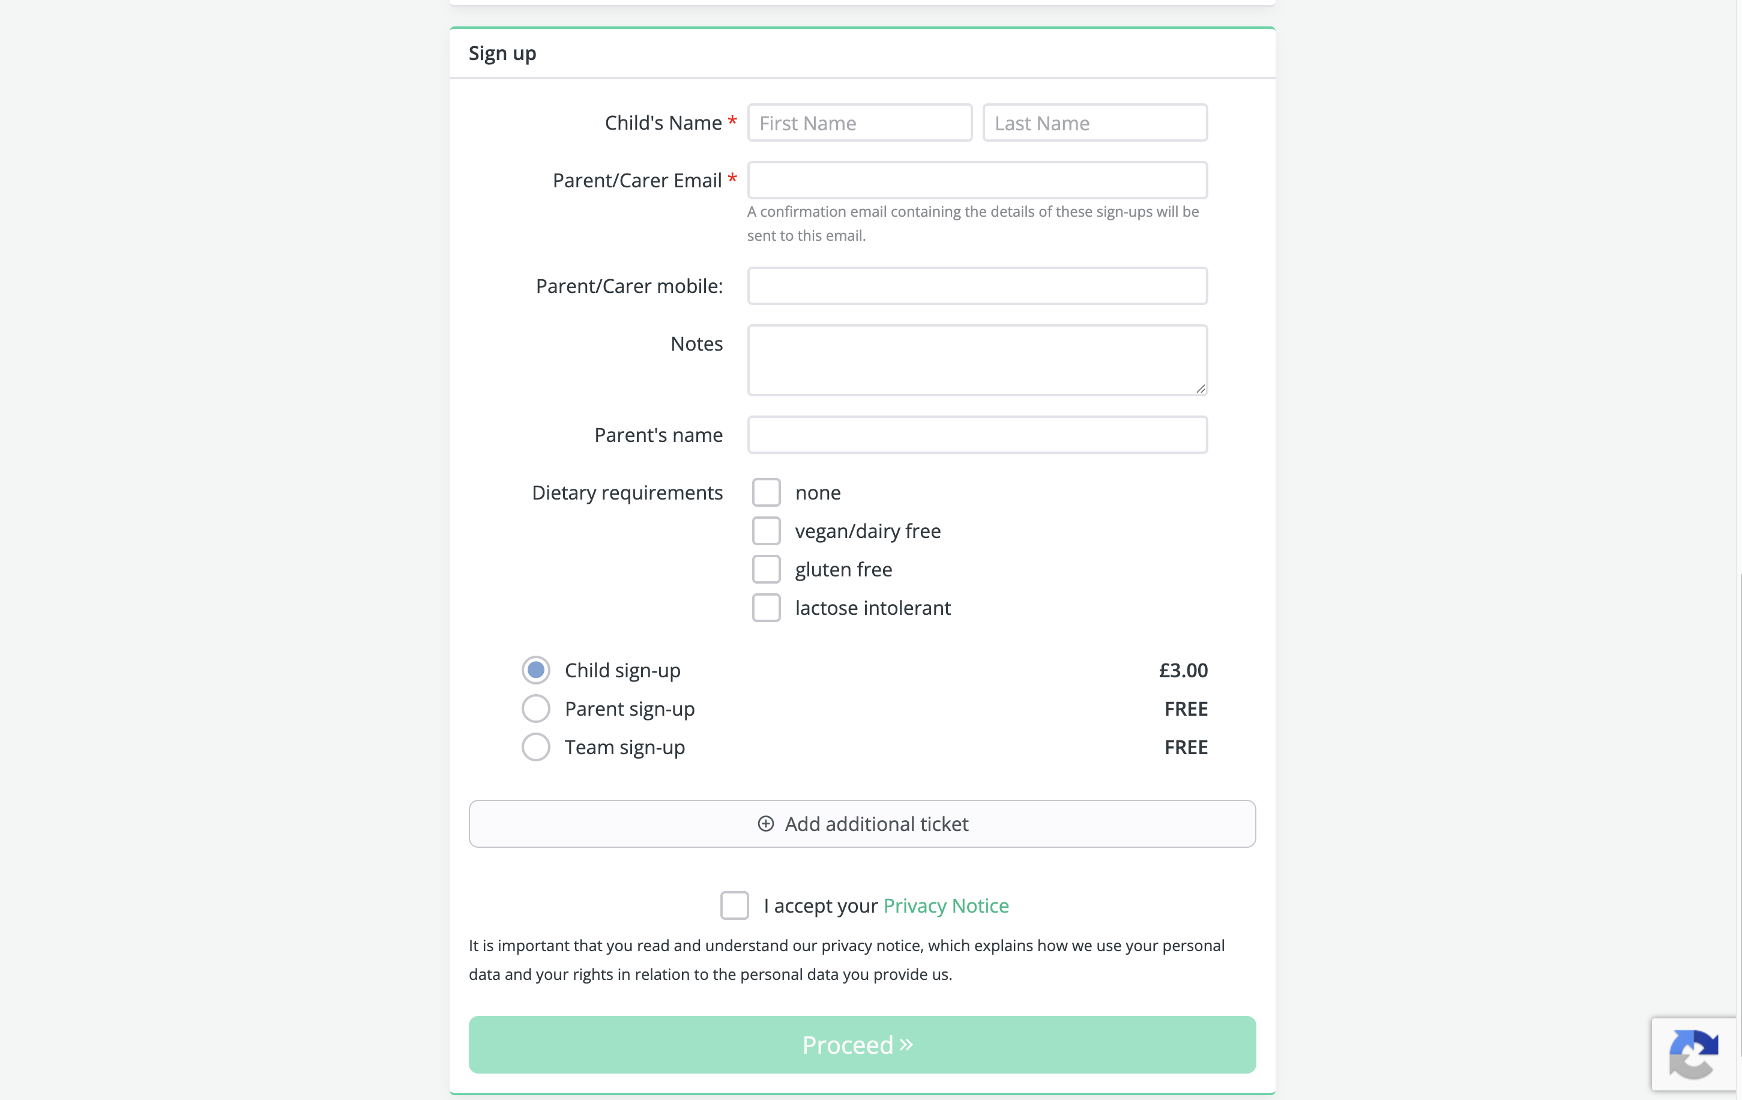Click the reCAPTCHA badge icon
1742x1100 pixels.
1693,1054
